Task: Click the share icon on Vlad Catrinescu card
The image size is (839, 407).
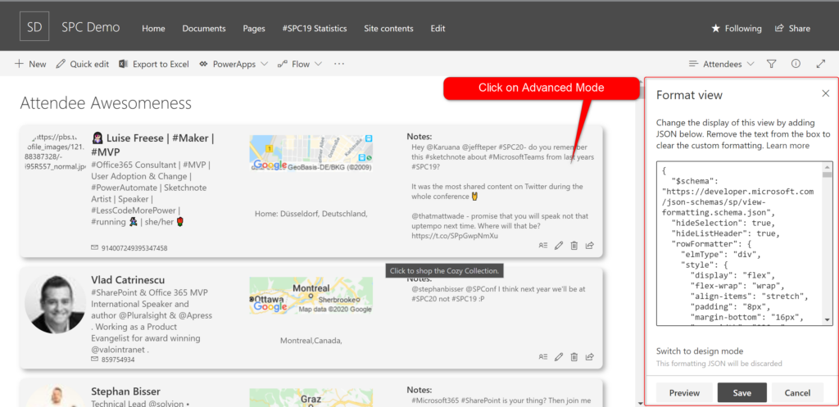Action: (x=590, y=357)
